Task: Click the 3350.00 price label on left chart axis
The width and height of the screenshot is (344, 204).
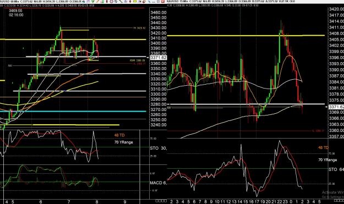Action: [158, 69]
